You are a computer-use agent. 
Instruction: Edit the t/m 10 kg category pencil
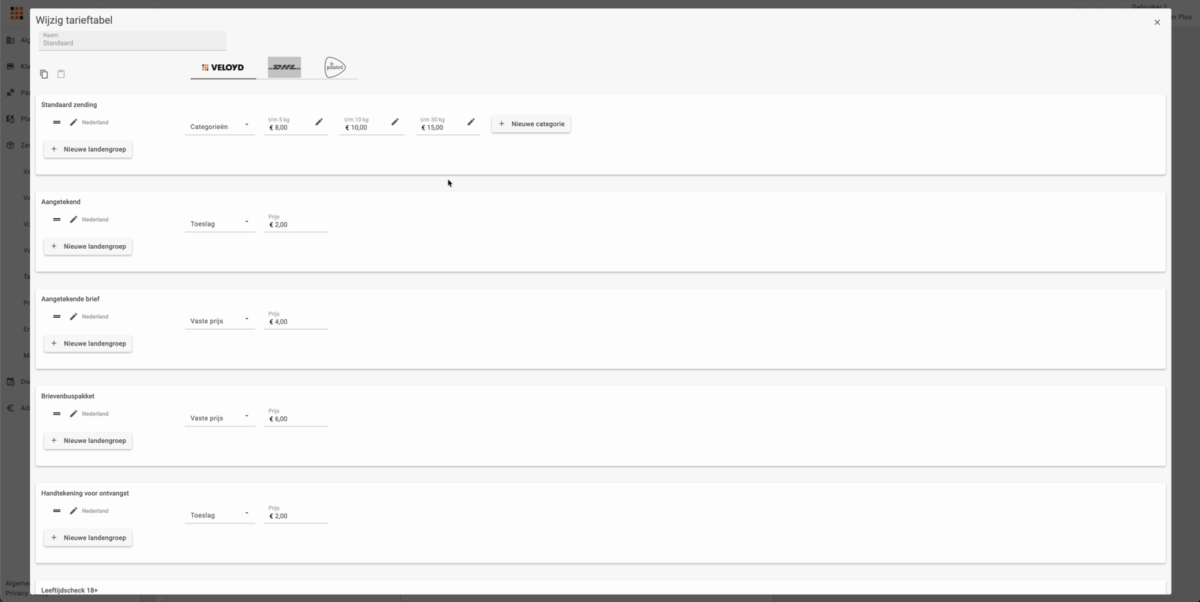(x=394, y=122)
